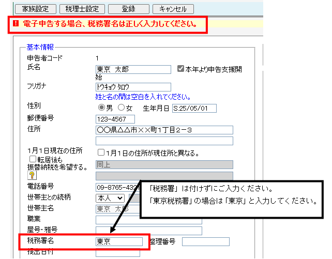Image resolution: width=332 pixels, height=259 pixels.
Task: Click the 生年月日 field showing S.25/05/01
Action: point(194,108)
